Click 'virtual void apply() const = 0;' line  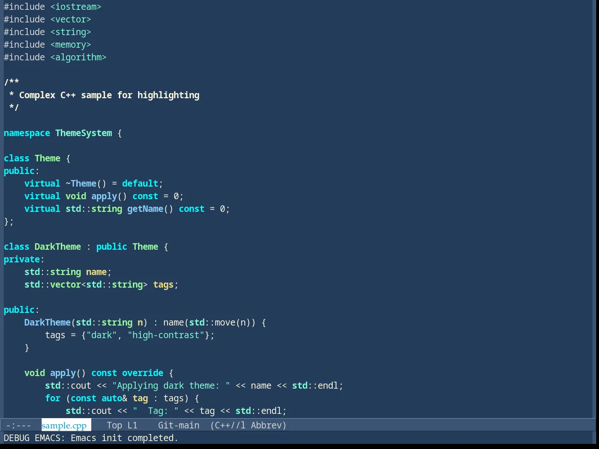(104, 196)
